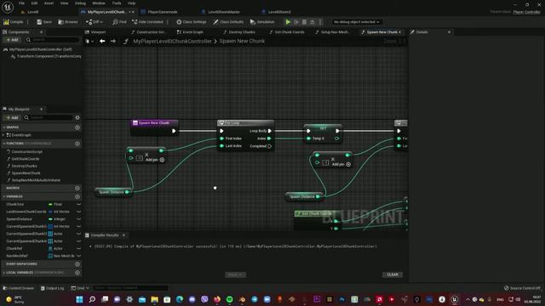Select the For Loop node header

[x=245, y=122]
